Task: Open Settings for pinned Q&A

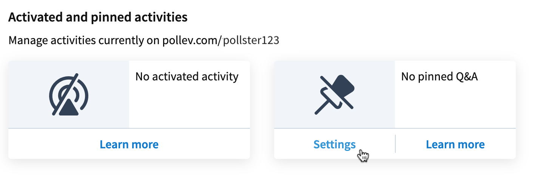Action: [335, 144]
